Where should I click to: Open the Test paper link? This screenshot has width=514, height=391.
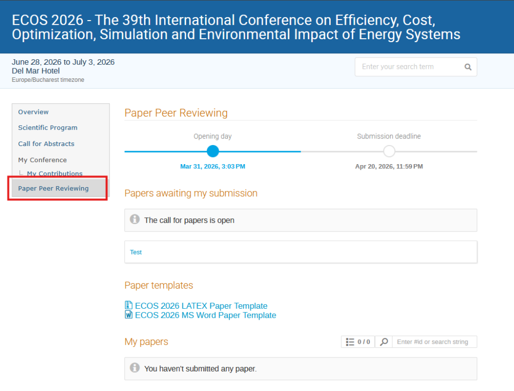136,252
